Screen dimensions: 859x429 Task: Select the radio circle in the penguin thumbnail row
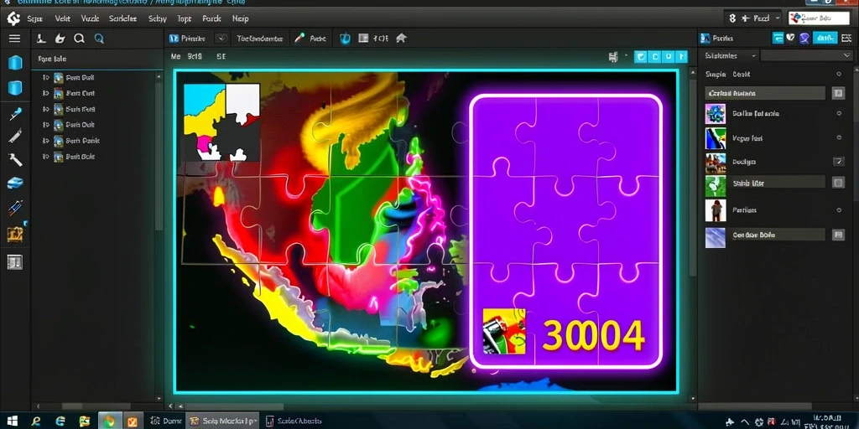(839, 138)
